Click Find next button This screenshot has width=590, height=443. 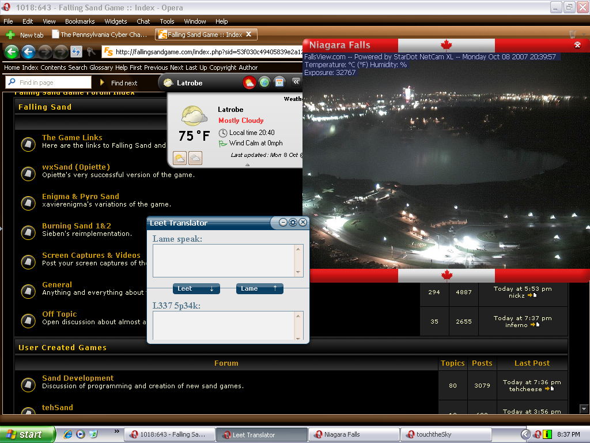point(119,83)
